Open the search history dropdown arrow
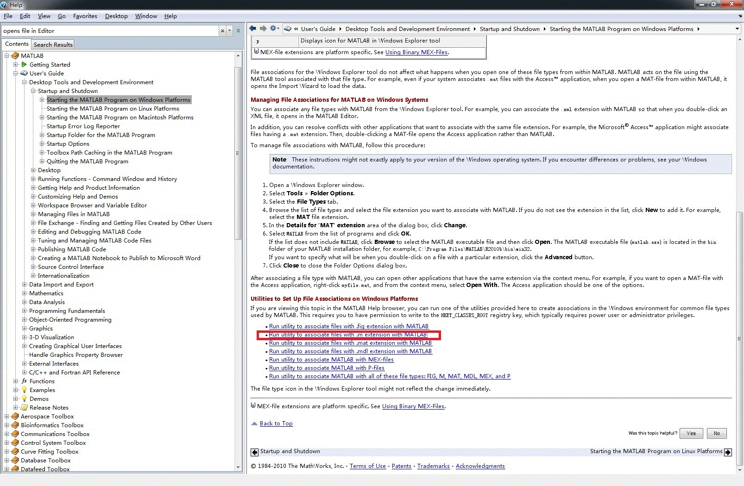The width and height of the screenshot is (744, 486). tap(229, 31)
